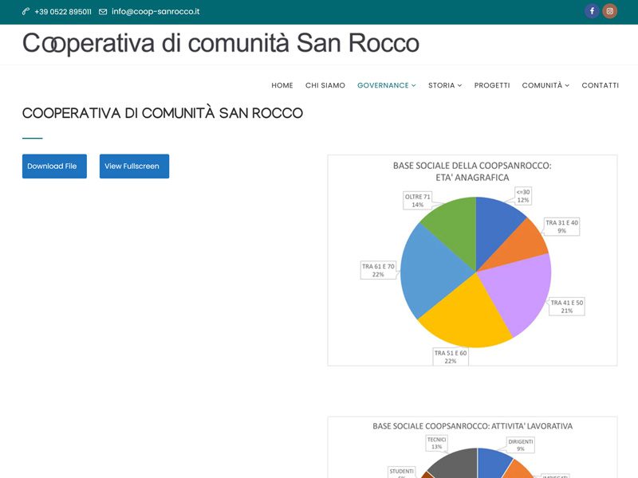Click the 'DIRIGENTI 9%' chart label
The width and height of the screenshot is (638, 478).
pos(521,445)
